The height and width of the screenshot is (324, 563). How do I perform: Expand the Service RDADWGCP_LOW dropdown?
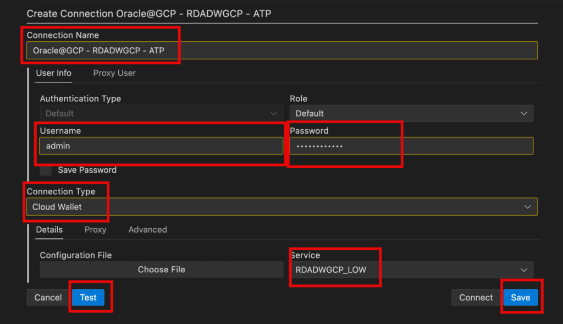(x=411, y=270)
